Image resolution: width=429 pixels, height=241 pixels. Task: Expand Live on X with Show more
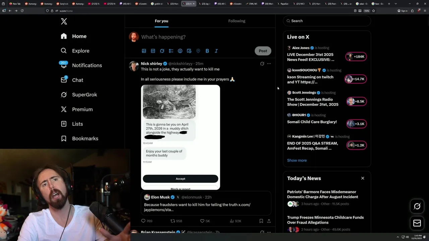297,160
